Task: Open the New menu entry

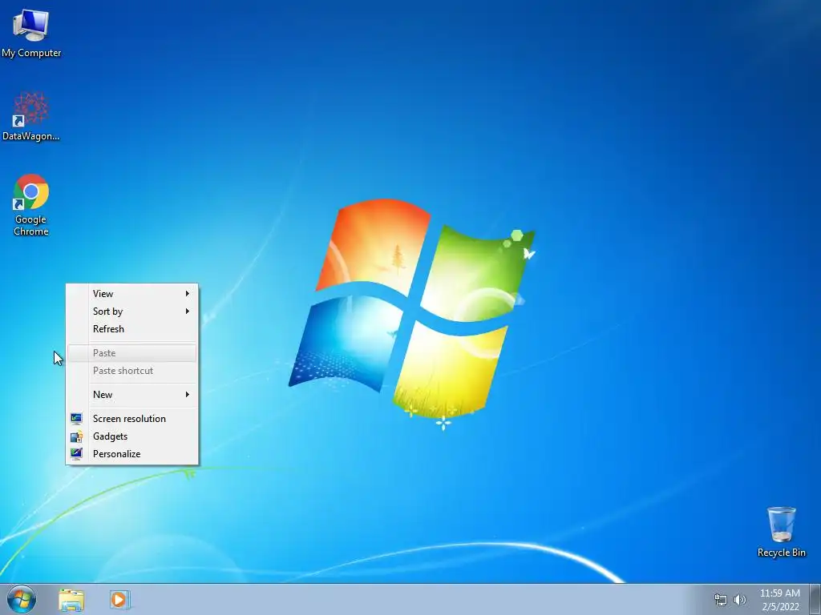Action: pos(132,394)
